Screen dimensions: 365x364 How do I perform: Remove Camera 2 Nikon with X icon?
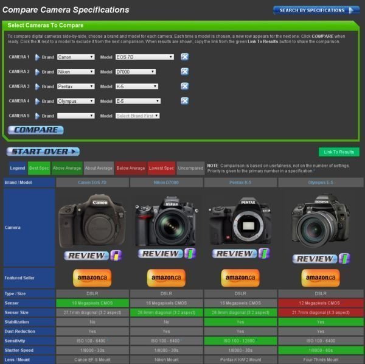pos(184,71)
